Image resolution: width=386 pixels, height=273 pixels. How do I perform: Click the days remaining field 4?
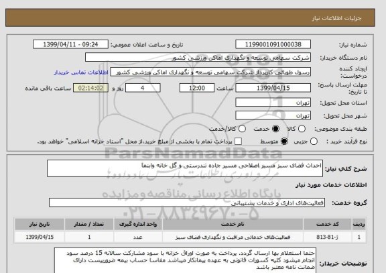143,88
